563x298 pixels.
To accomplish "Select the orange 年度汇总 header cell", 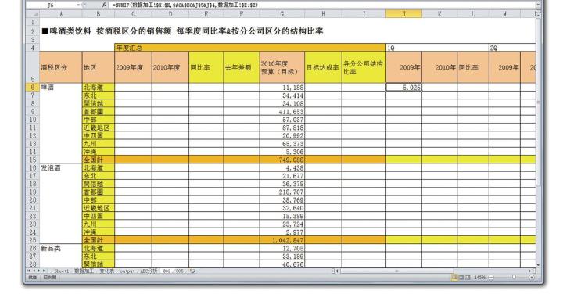I will tap(250, 48).
